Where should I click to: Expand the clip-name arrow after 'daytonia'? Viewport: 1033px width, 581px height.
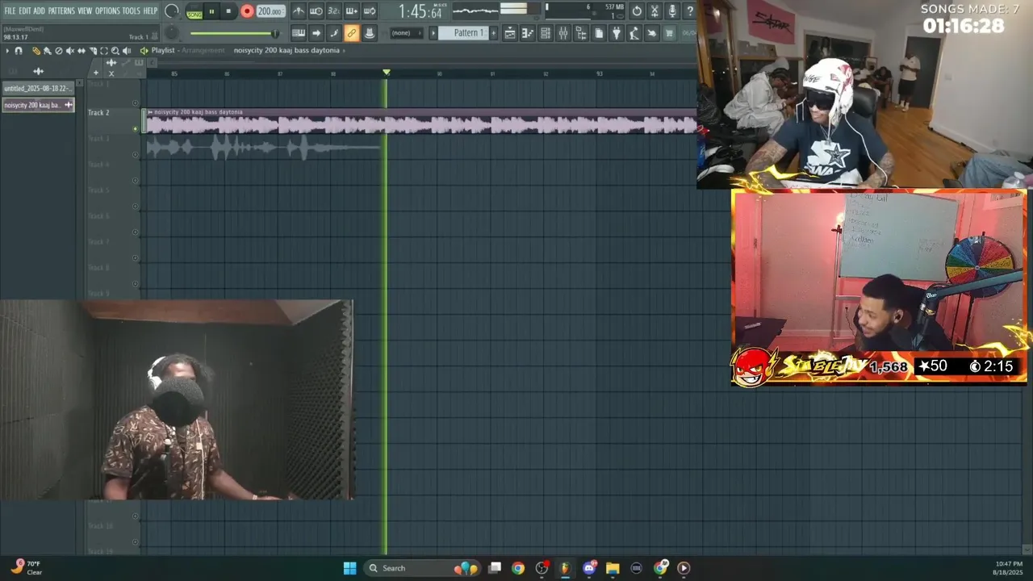tap(344, 51)
